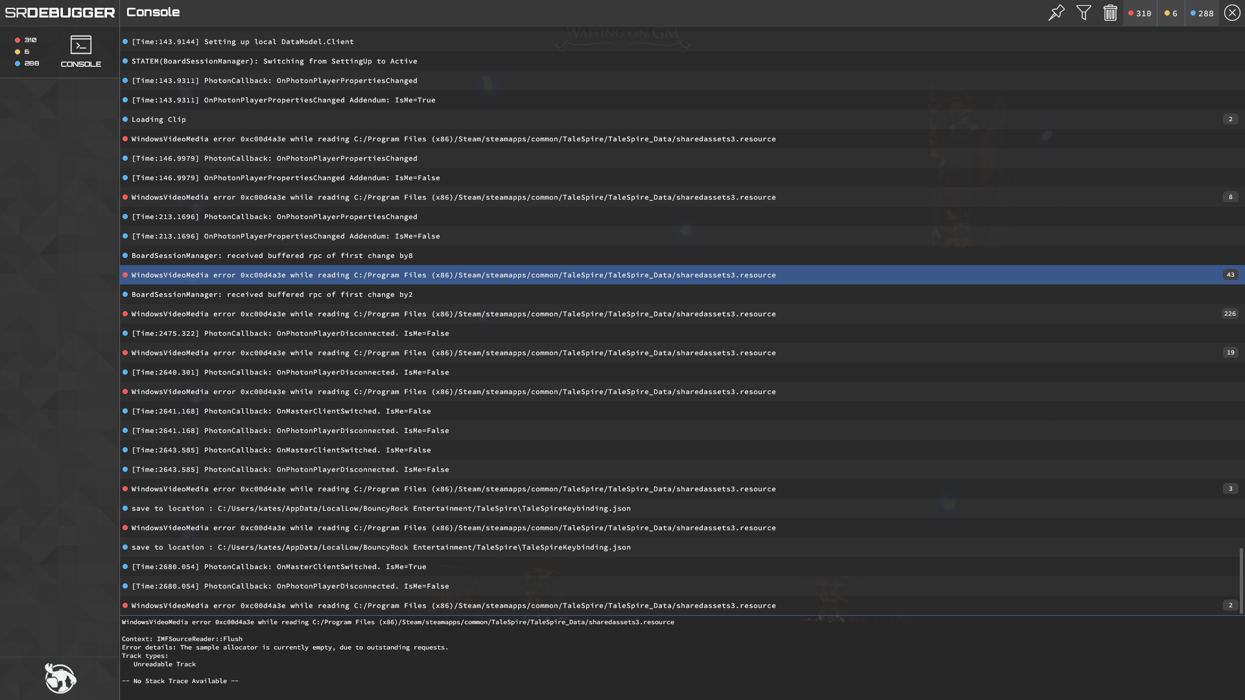The image size is (1245, 700).
Task: Click the 288 info count in sidebar
Action: 27,64
